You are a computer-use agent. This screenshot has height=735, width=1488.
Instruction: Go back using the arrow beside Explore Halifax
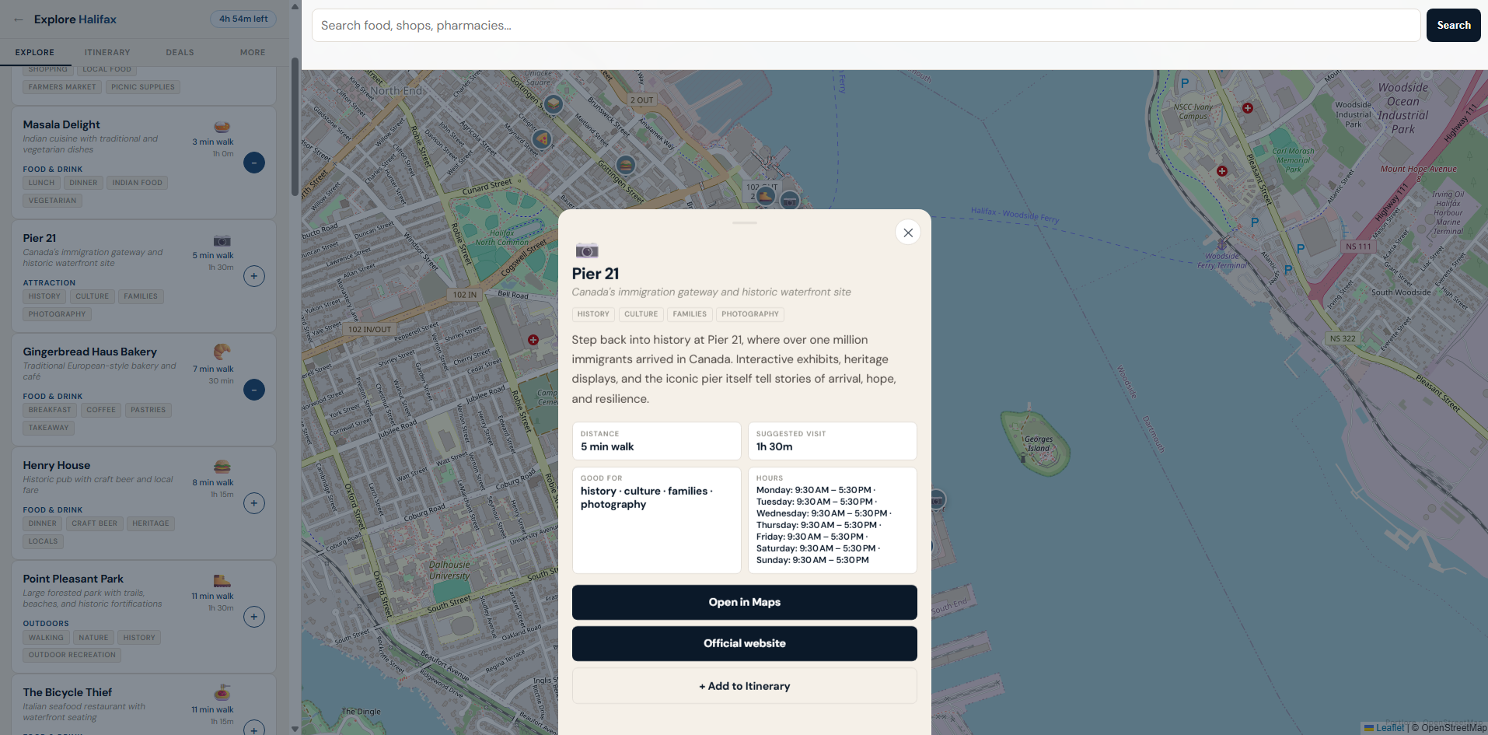coord(19,19)
